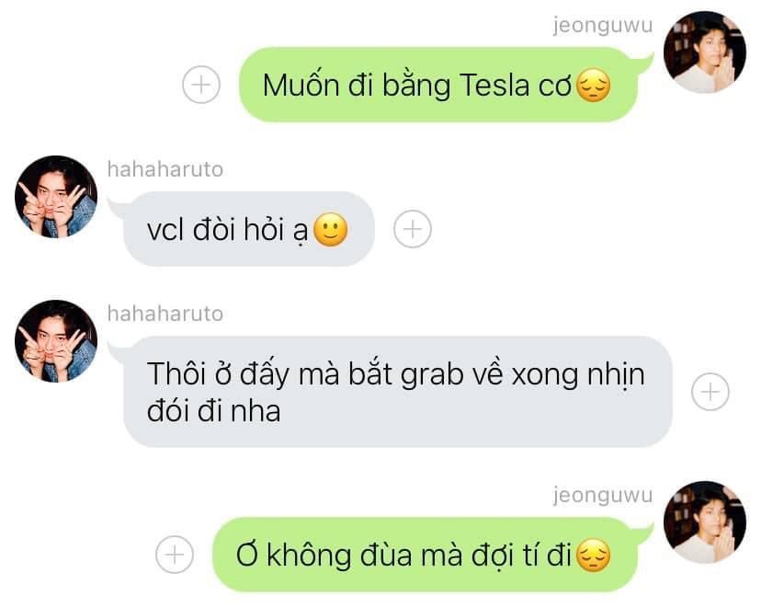
Task: Tap plus icon beside 'Thôi ở đấy mà bắt grab'
Action: 710,392
